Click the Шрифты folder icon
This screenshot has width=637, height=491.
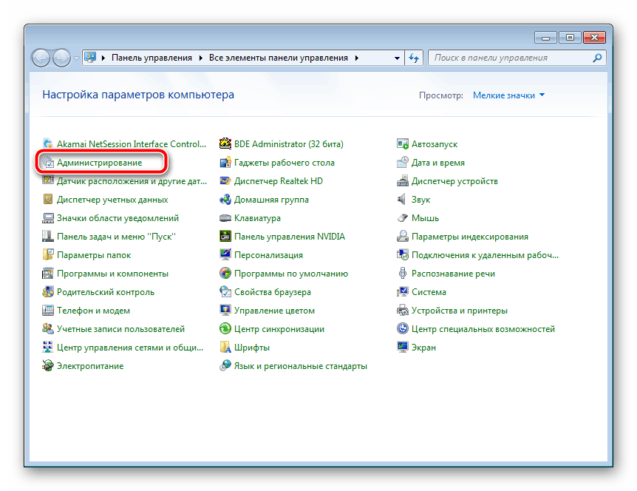click(x=226, y=348)
